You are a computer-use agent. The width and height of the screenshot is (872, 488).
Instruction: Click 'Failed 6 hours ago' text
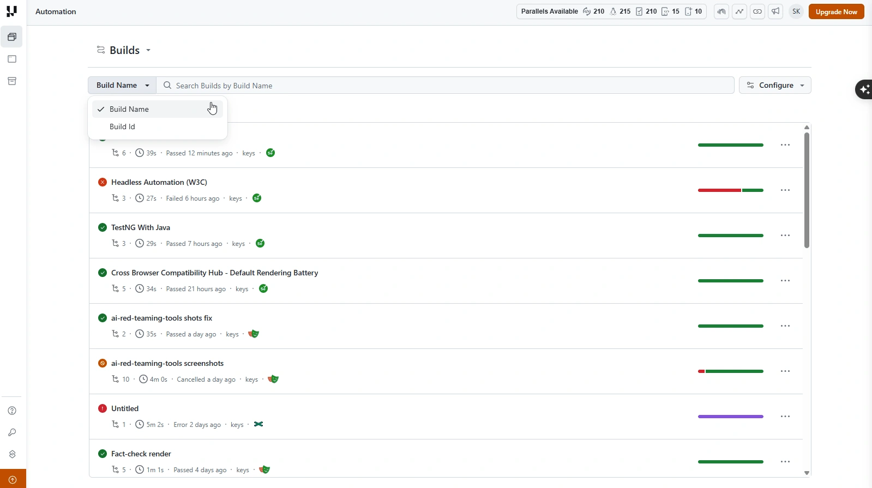tap(193, 198)
